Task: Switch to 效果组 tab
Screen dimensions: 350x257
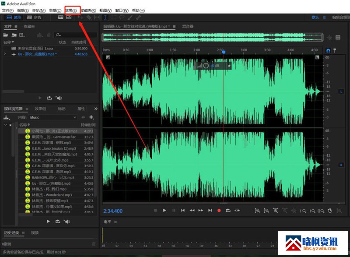Action: 40,109
